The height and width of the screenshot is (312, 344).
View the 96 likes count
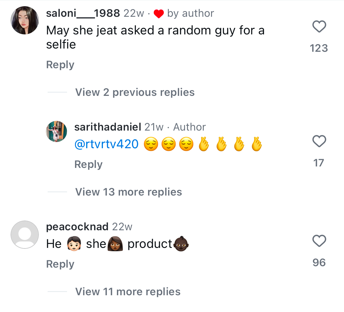pos(319,263)
